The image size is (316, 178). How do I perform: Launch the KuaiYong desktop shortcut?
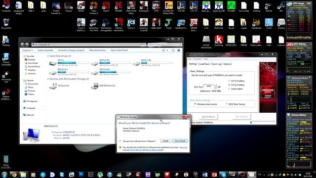click(219, 41)
